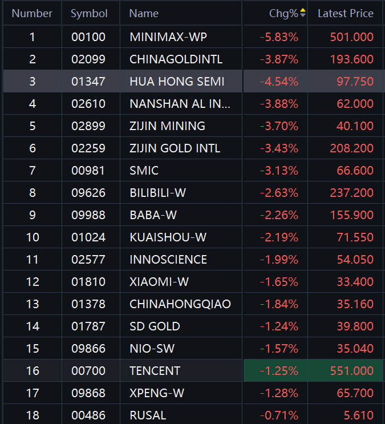Select the RUSAL stock name
385x424 pixels.
[148, 415]
